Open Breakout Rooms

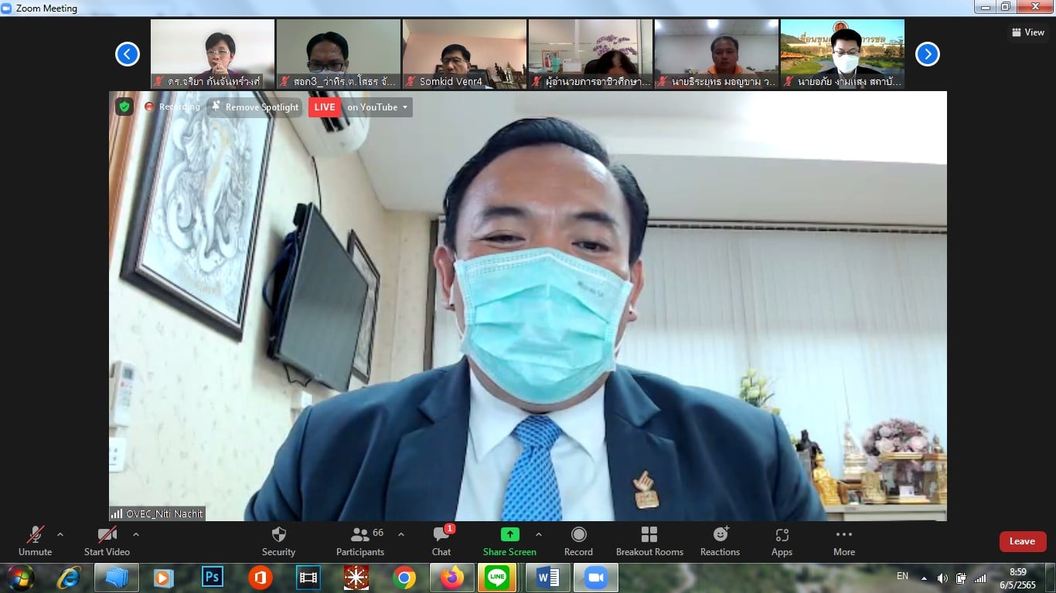click(x=649, y=540)
